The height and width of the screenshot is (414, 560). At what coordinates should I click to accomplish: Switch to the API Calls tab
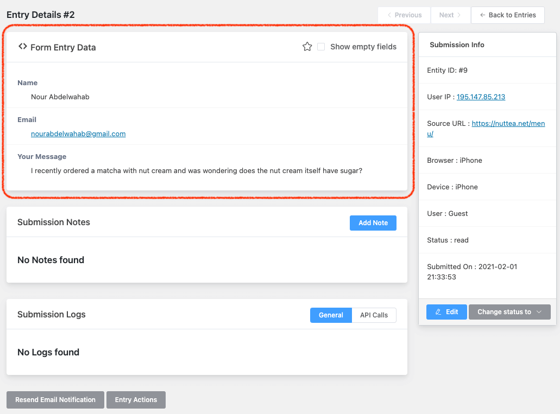click(374, 315)
